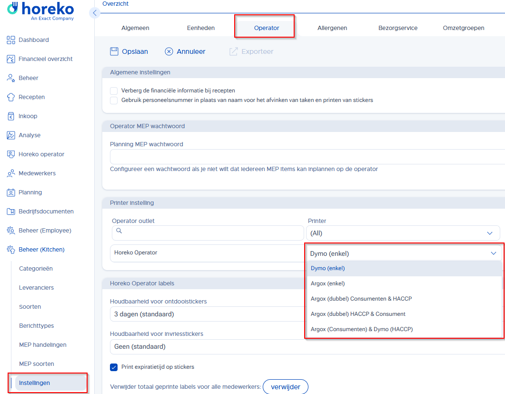Open Berichttypes in the sidebar
Viewport: 505px width, 394px height.
[36, 326]
